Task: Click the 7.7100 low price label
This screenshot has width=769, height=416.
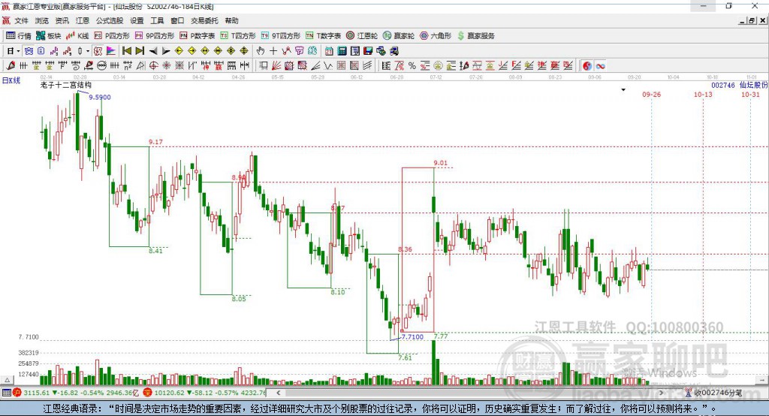Action: coord(412,337)
